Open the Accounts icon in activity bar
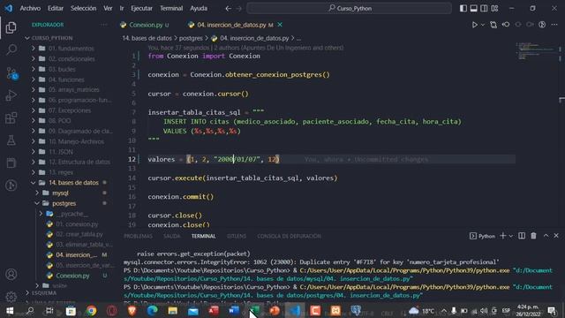565x318 pixels. (x=11, y=275)
